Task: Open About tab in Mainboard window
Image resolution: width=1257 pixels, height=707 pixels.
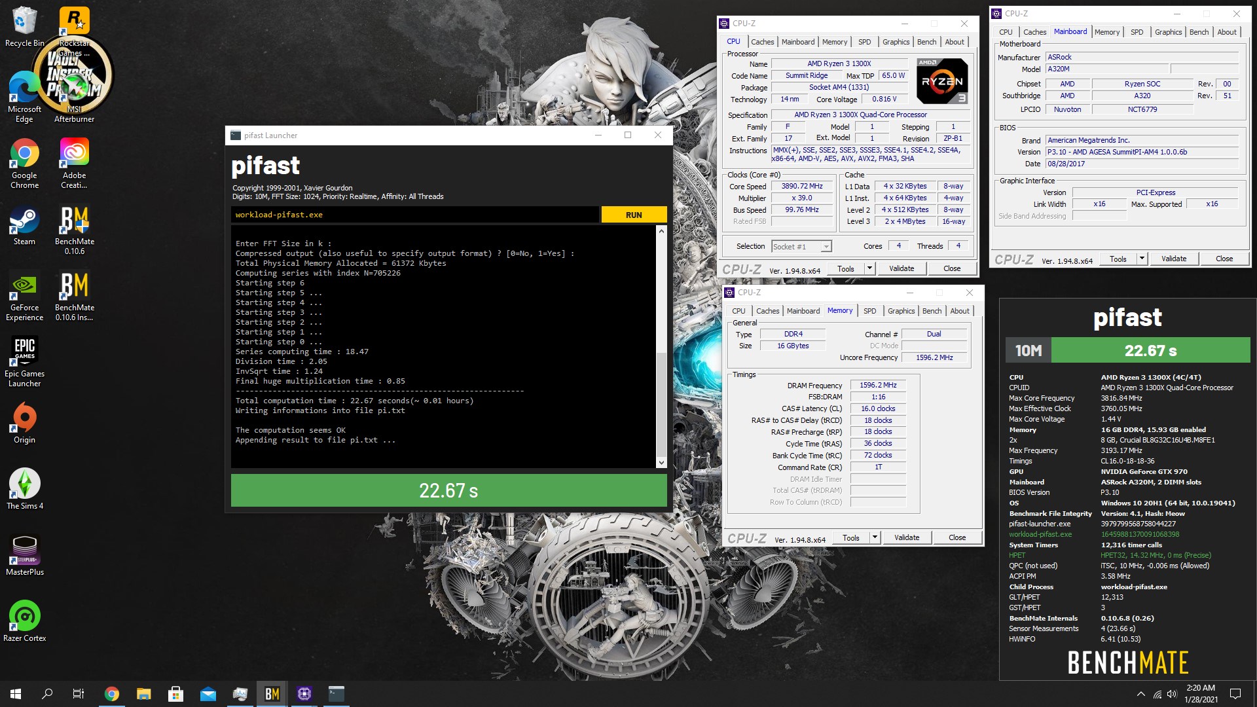Action: click(1227, 32)
